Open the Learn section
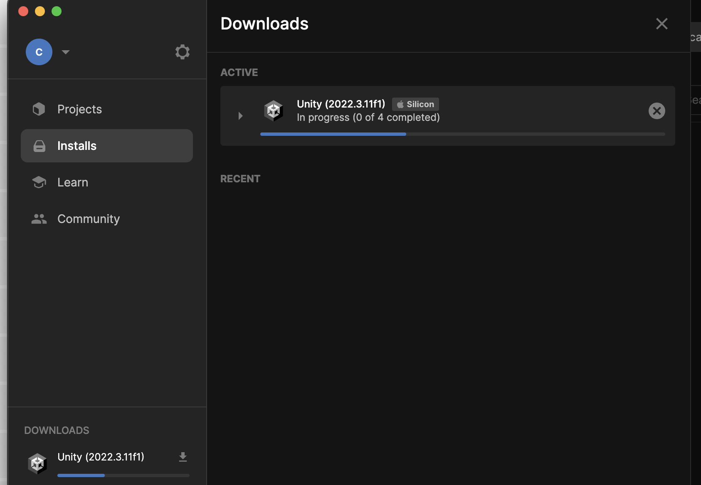 [x=107, y=182]
